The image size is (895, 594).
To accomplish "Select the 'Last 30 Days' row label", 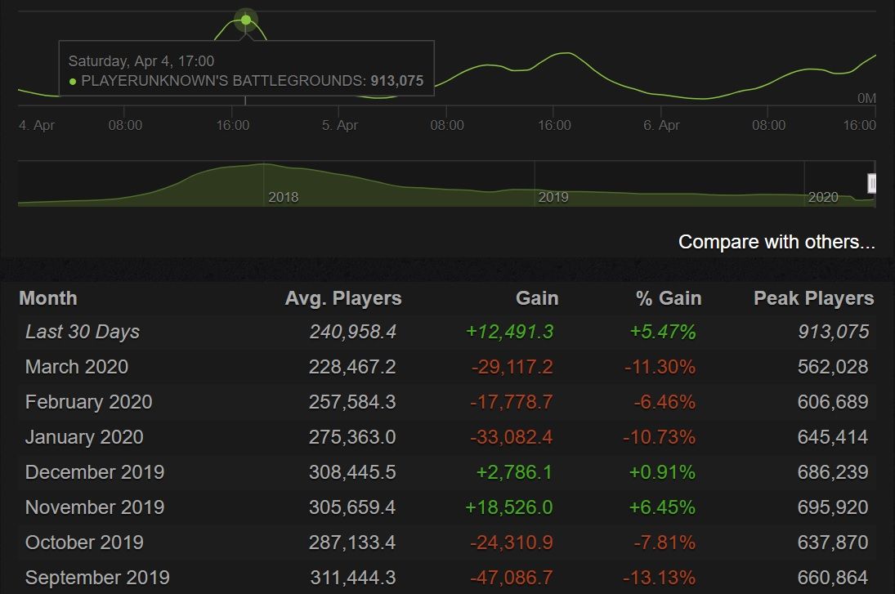I will click(x=83, y=332).
